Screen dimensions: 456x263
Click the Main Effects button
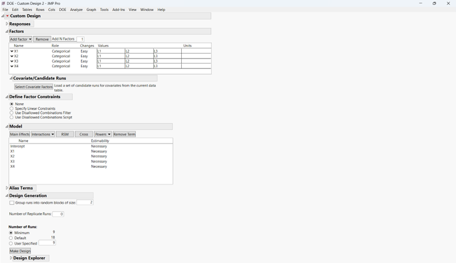pyautogui.click(x=20, y=134)
